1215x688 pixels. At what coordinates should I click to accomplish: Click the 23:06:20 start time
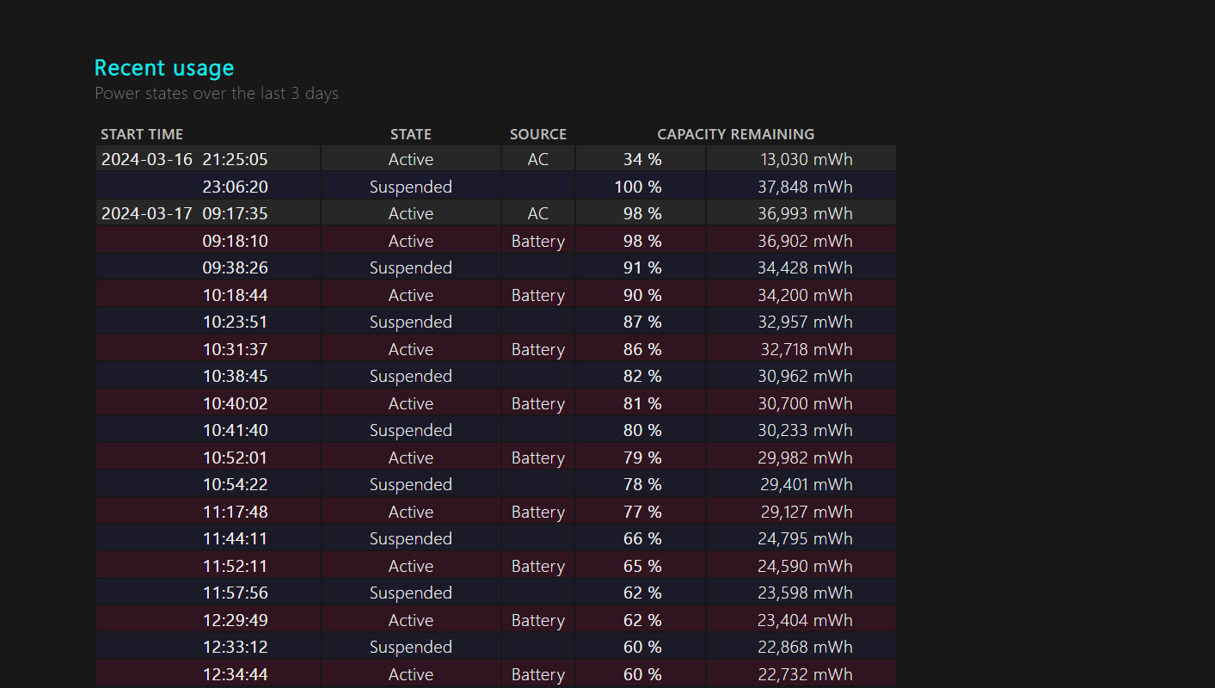tap(236, 187)
